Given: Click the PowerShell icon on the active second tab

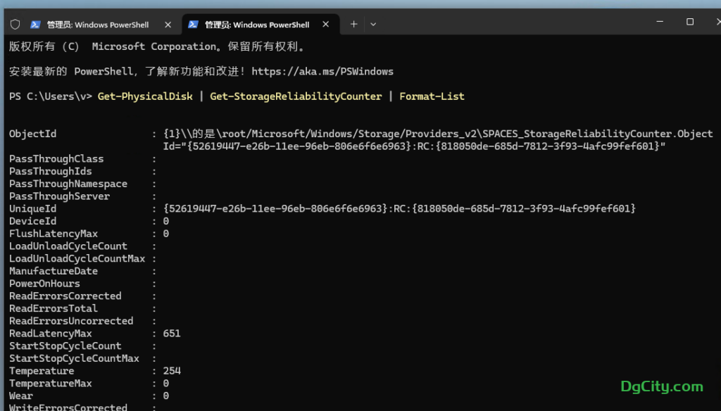Looking at the screenshot, I should 193,25.
